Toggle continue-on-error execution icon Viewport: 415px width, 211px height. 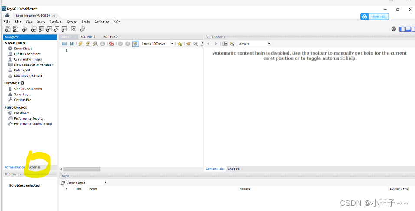click(111, 44)
